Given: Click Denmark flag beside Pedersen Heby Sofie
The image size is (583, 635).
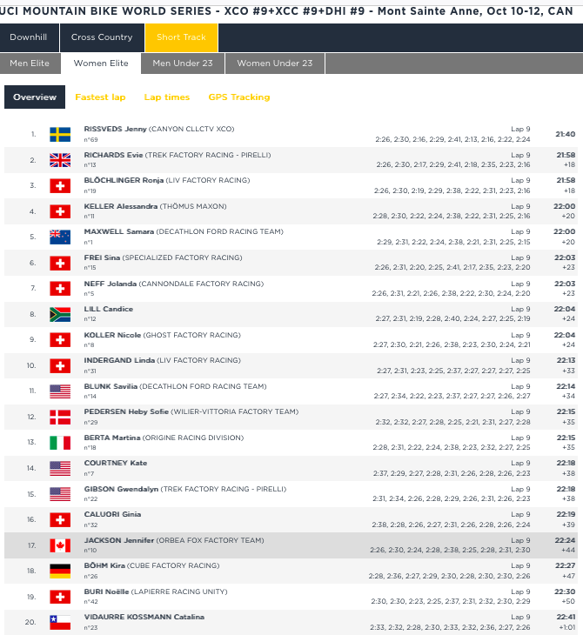Looking at the screenshot, I should click(x=60, y=418).
